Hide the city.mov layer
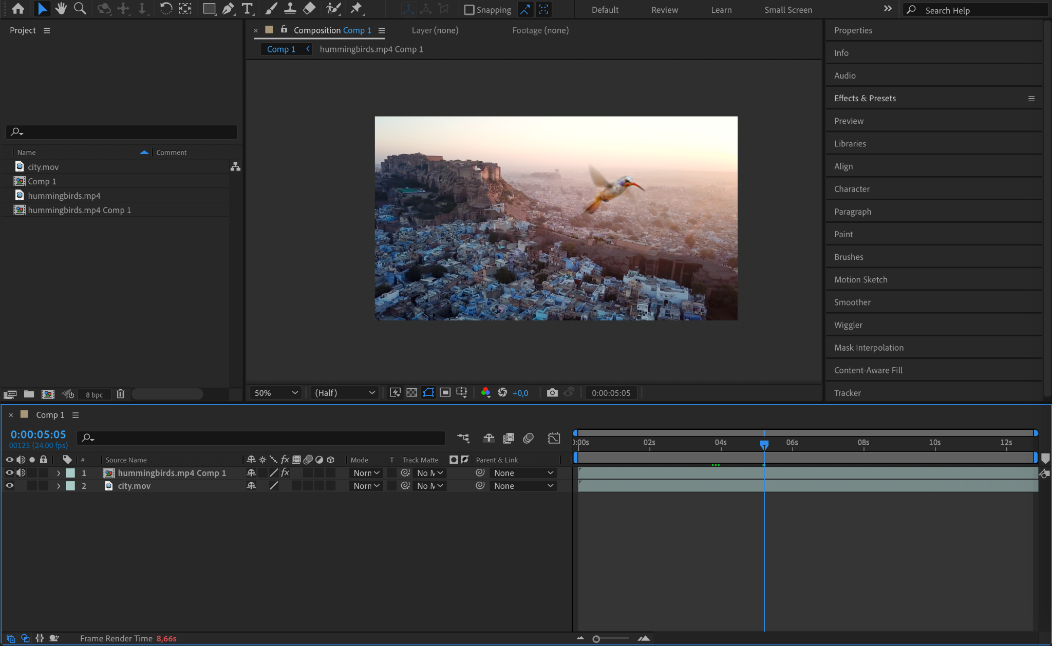The height and width of the screenshot is (646, 1052). coord(9,486)
